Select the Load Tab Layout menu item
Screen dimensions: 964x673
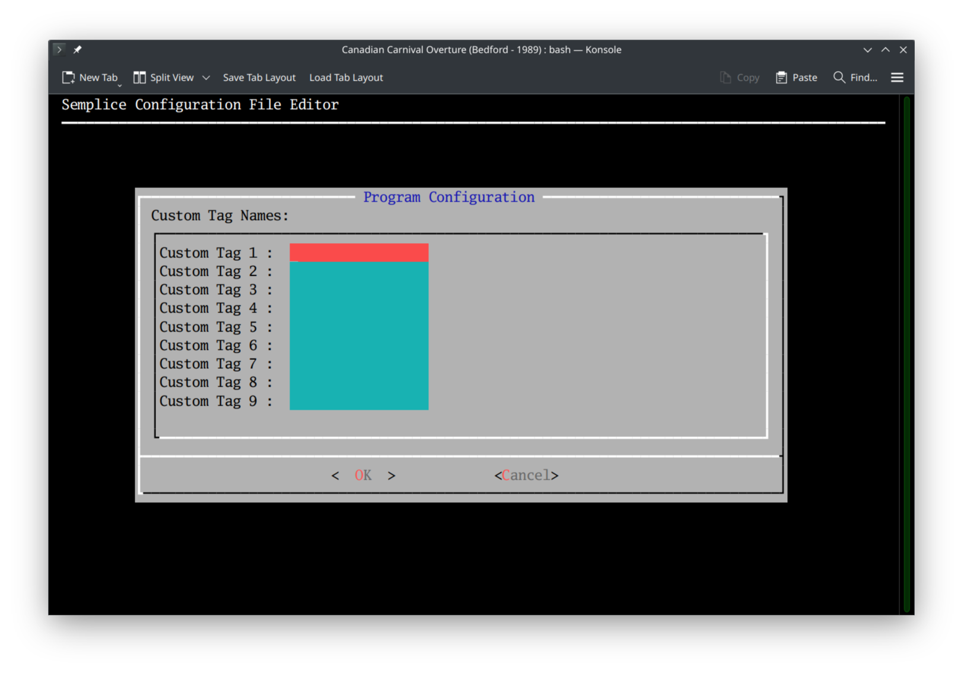[346, 77]
